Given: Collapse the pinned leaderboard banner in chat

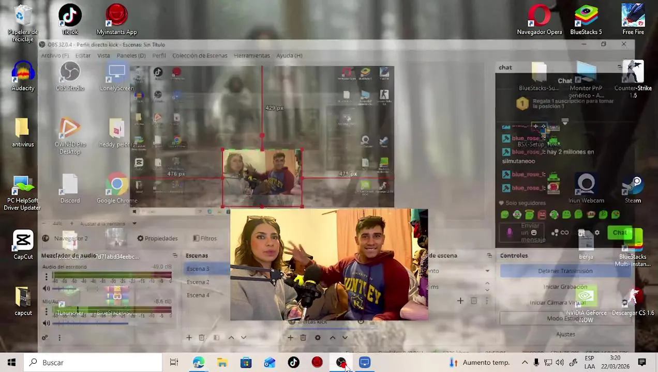Looking at the screenshot, I should pyautogui.click(x=565, y=122).
